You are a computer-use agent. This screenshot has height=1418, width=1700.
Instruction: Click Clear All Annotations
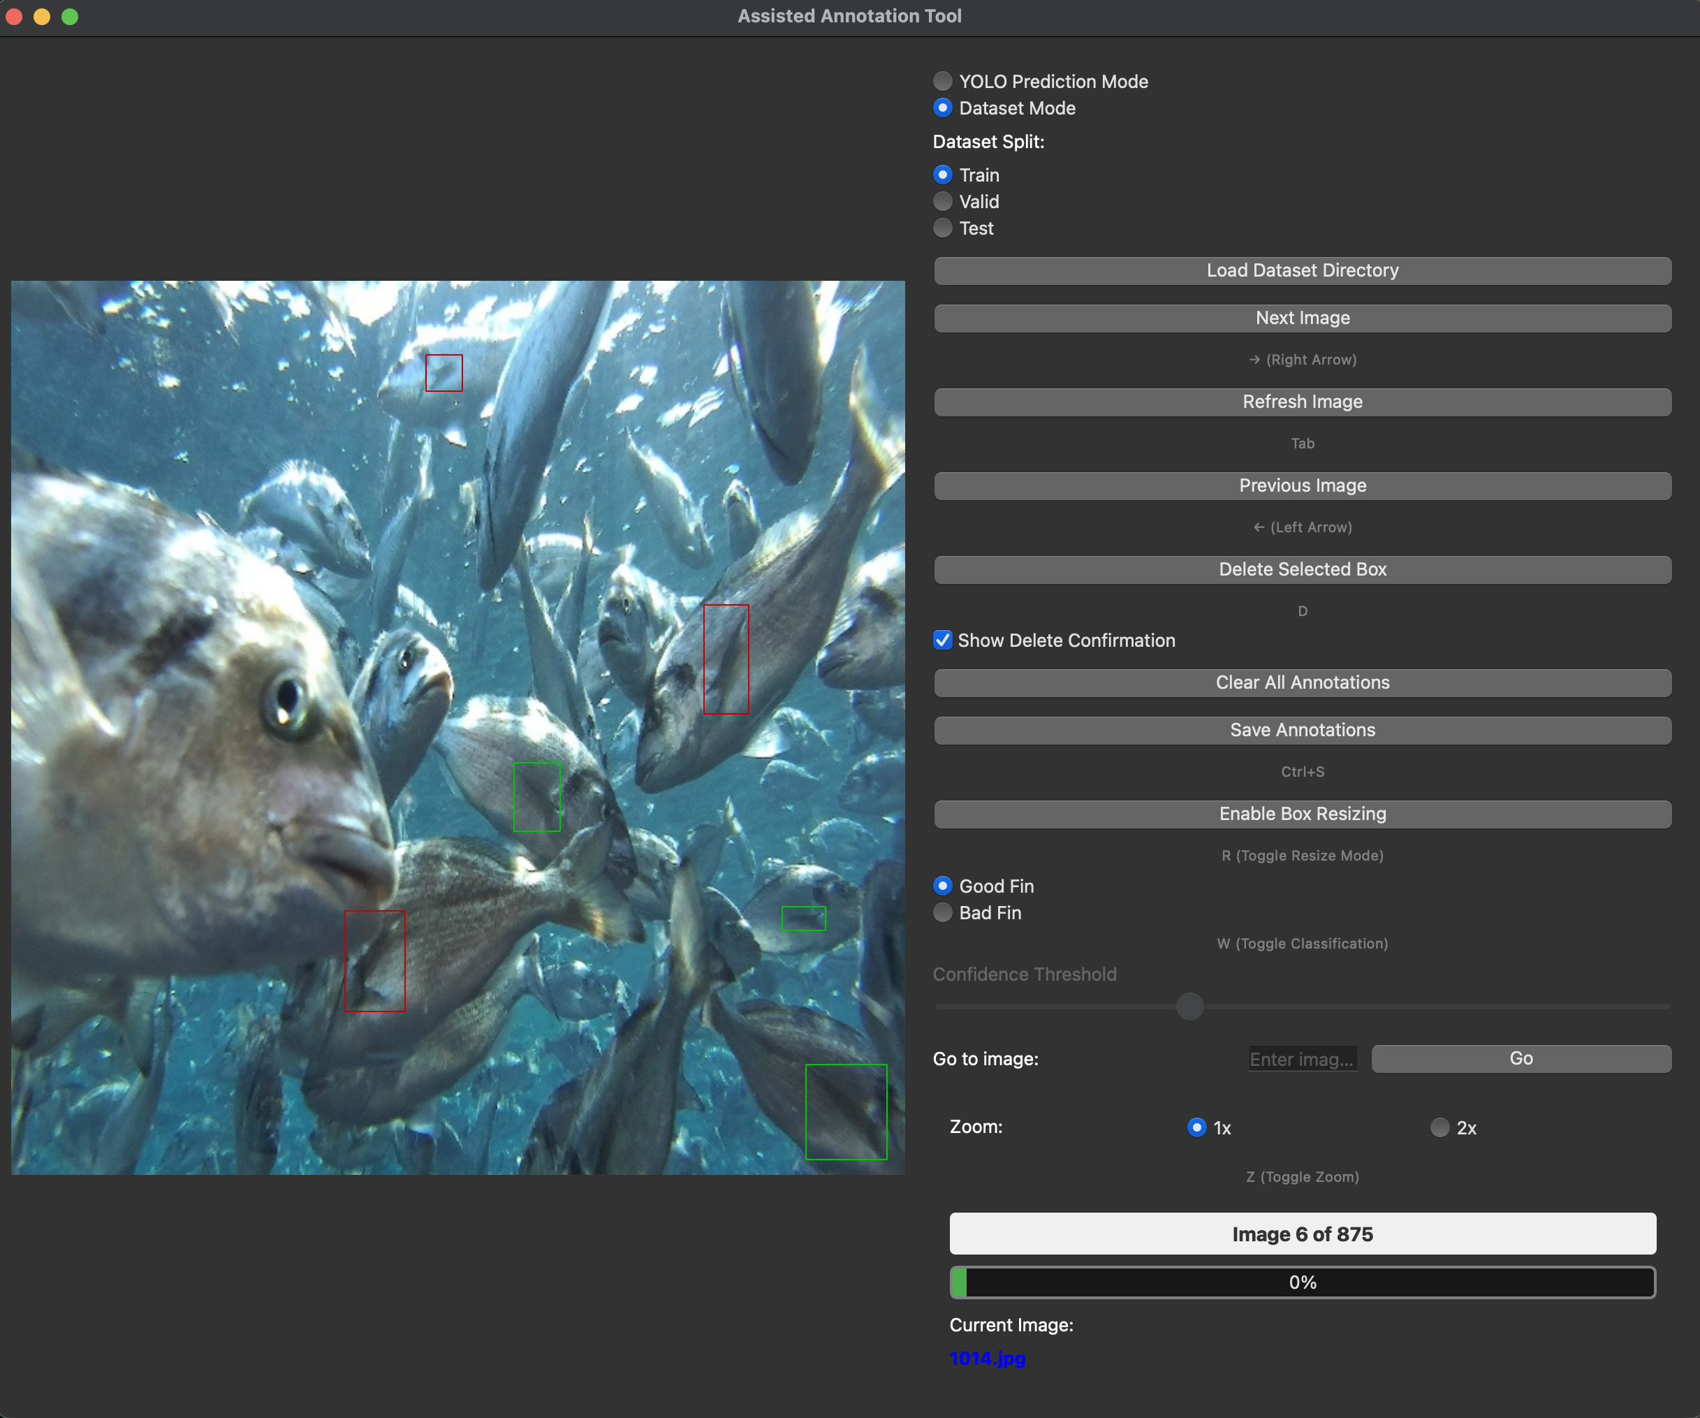[x=1302, y=682]
